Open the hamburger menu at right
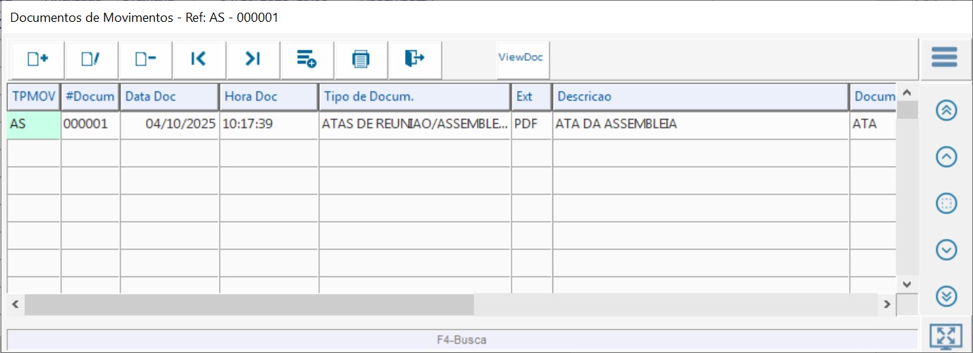Viewport: 973px width, 353px height. coord(944,57)
